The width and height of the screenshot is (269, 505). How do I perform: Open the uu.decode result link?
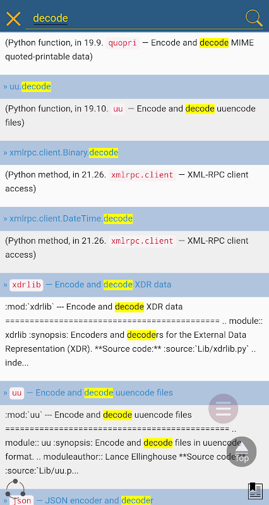(x=27, y=86)
